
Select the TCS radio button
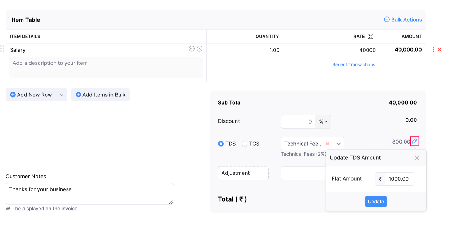[x=244, y=144]
